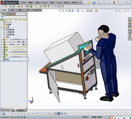132x119 pixels.
Task: Open the 视图 (View) menu
Action: coord(38,3)
